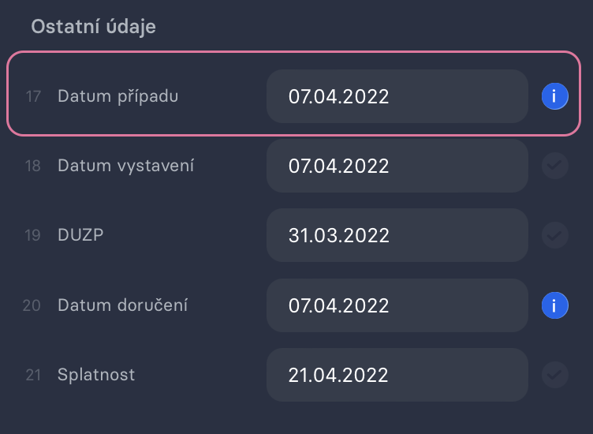Toggle the checkmark for Datum vystavení
Image resolution: width=593 pixels, height=434 pixels.
555,166
